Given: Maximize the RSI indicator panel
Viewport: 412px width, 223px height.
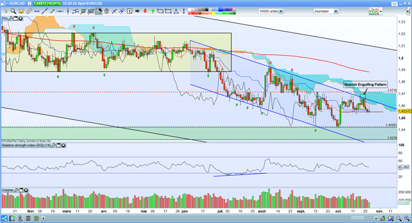Looking at the screenshot, I should click(59, 145).
